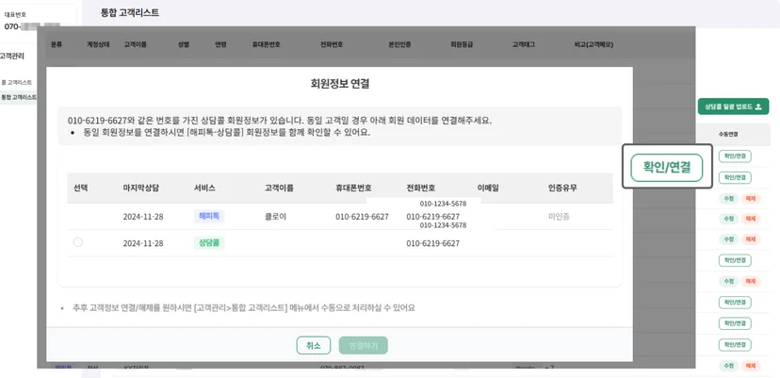780x378 pixels.
Task: Open 콜 고객리스트 in the left sidebar
Action: pyautogui.click(x=17, y=82)
